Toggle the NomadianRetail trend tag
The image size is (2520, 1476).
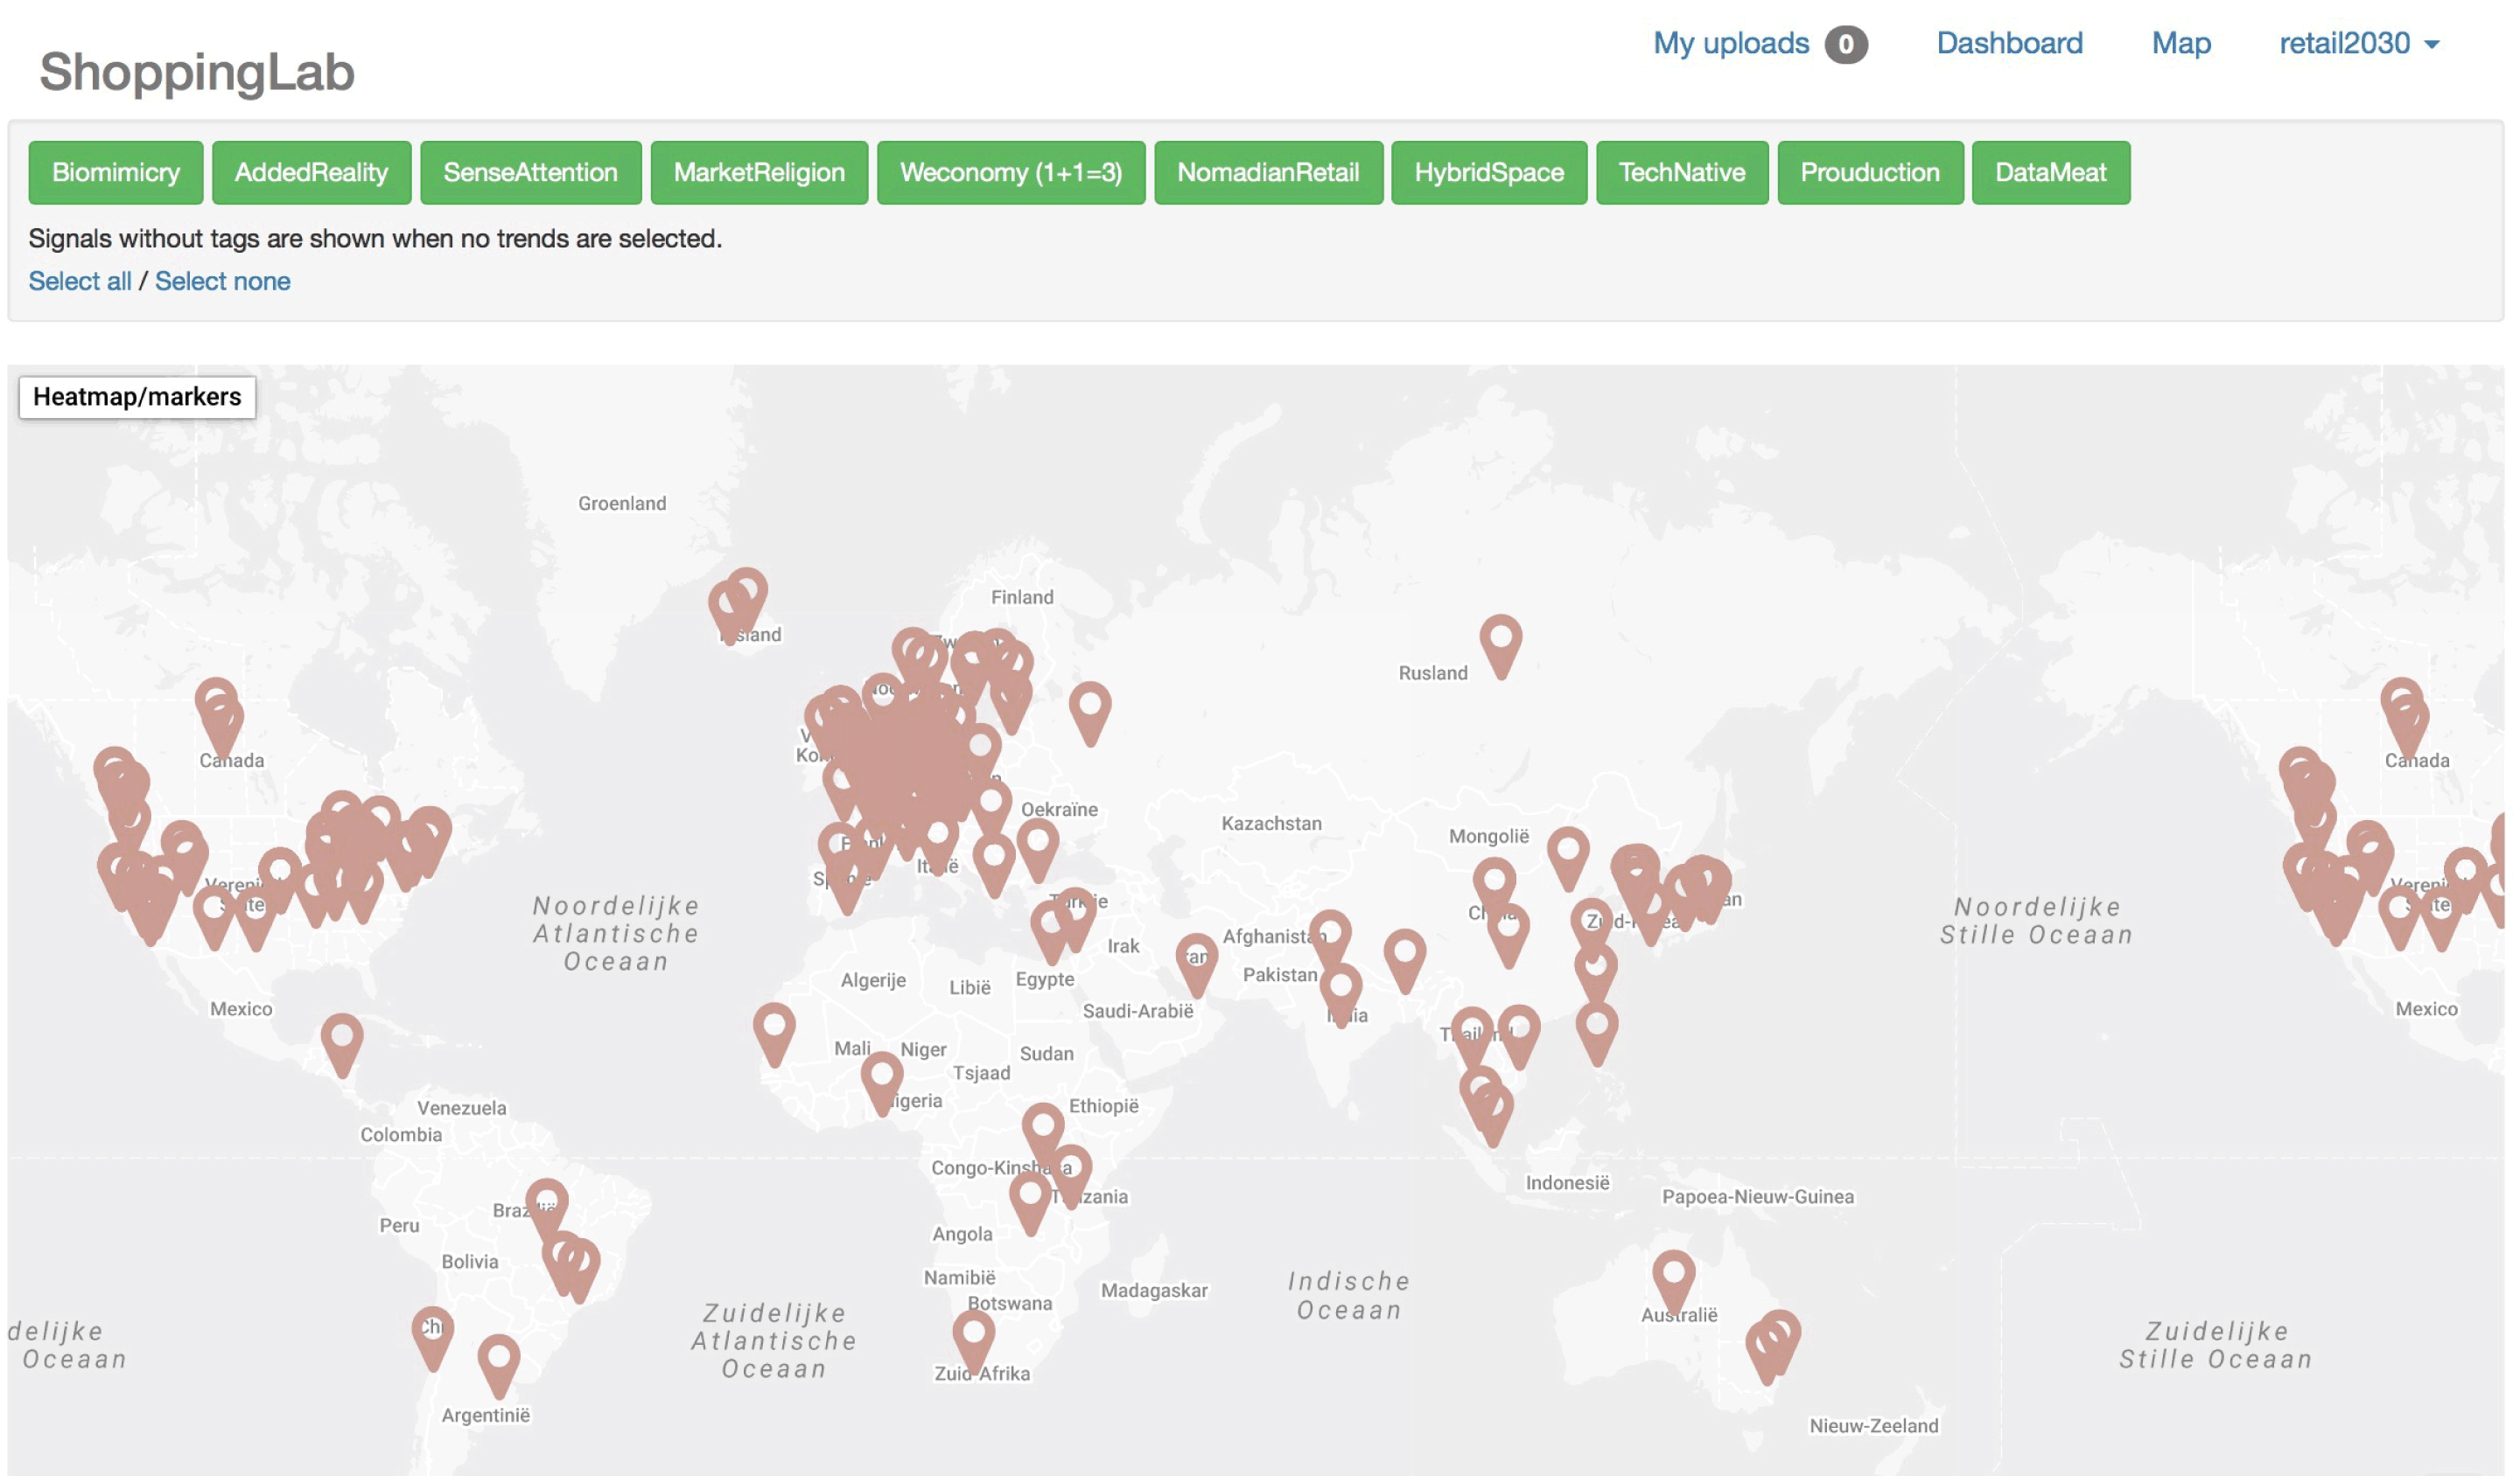(1268, 173)
